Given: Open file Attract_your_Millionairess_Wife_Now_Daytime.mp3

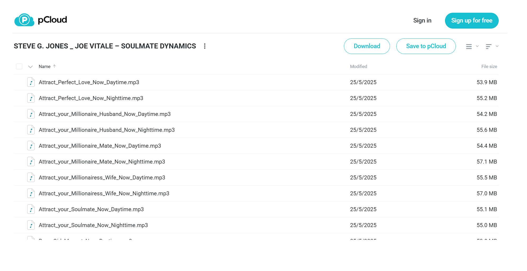Looking at the screenshot, I should click(102, 178).
